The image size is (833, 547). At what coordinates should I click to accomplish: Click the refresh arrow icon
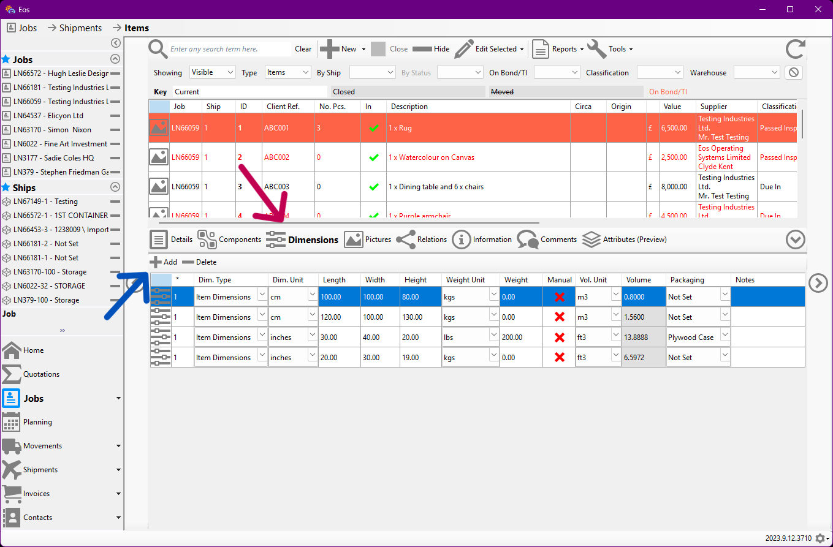[x=796, y=49]
